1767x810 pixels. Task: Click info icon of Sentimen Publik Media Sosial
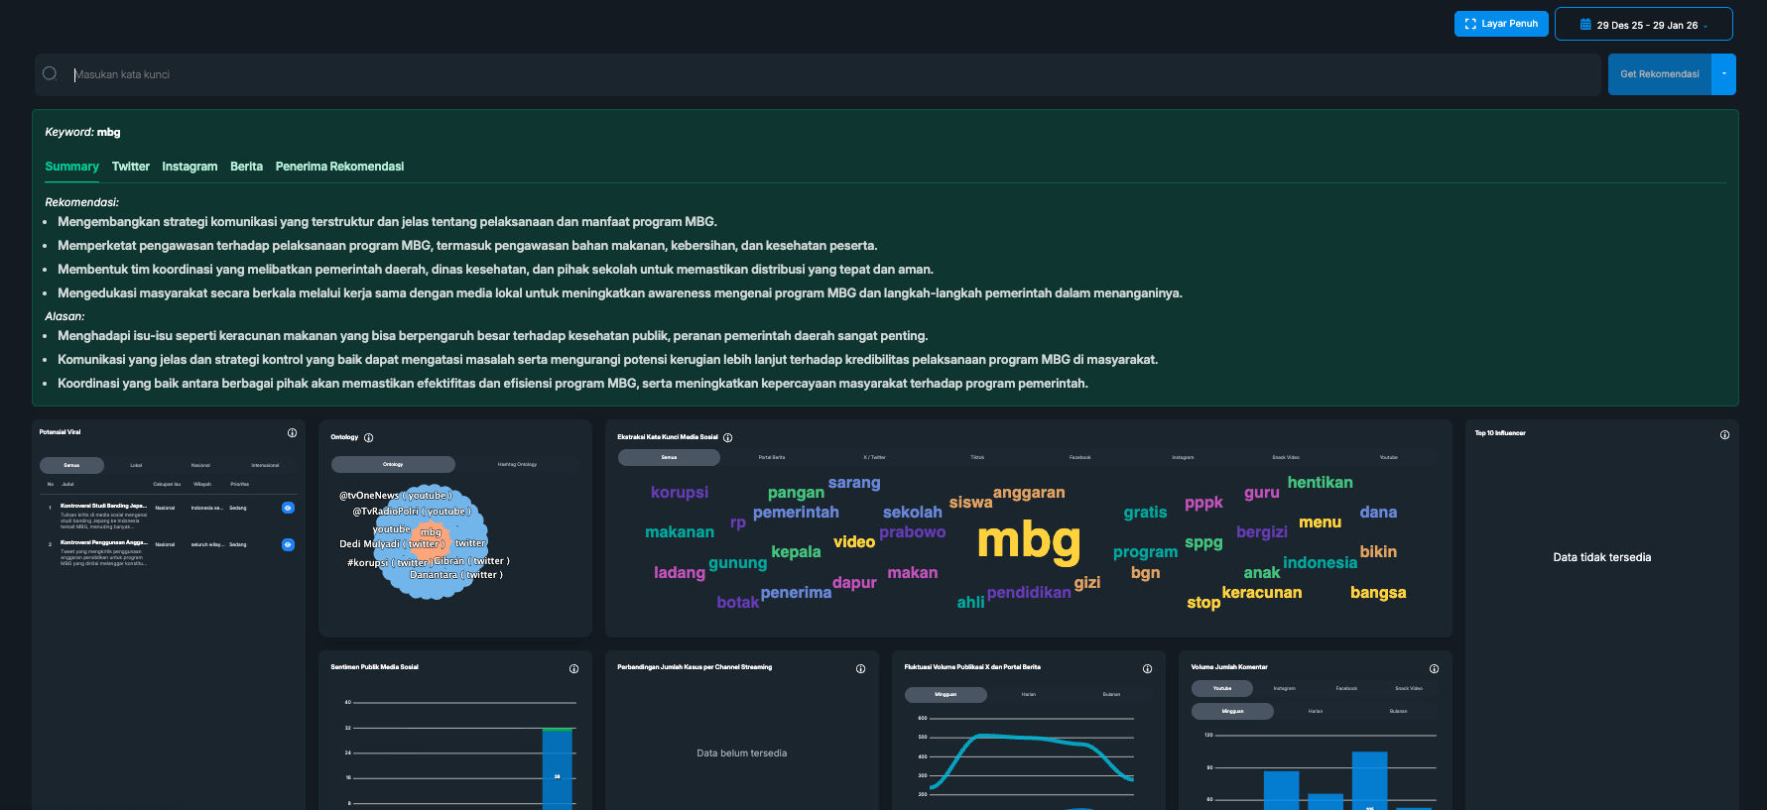573,669
